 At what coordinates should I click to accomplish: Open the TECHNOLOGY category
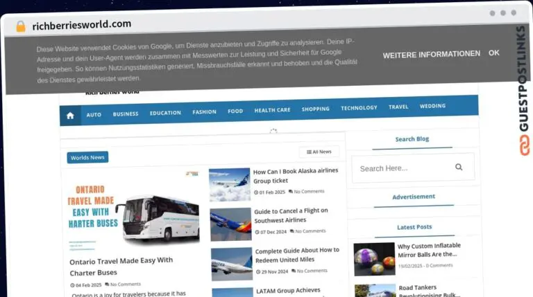point(359,108)
